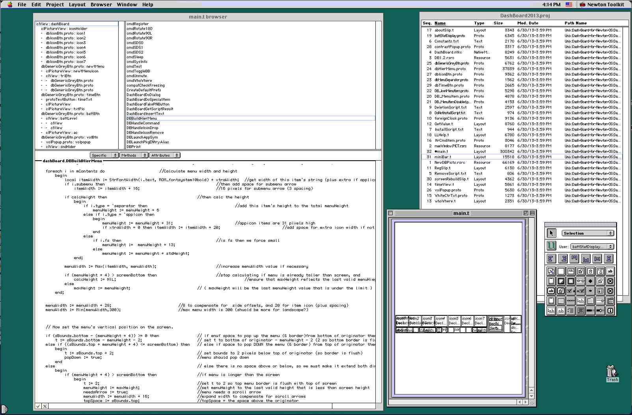Select DBBuildHierMenu in the methods list
Viewport: 632px width, 415px height.
point(250,118)
